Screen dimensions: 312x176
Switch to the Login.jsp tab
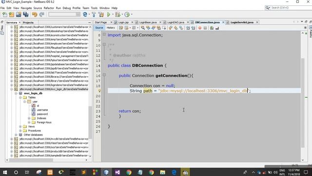pos(123,22)
